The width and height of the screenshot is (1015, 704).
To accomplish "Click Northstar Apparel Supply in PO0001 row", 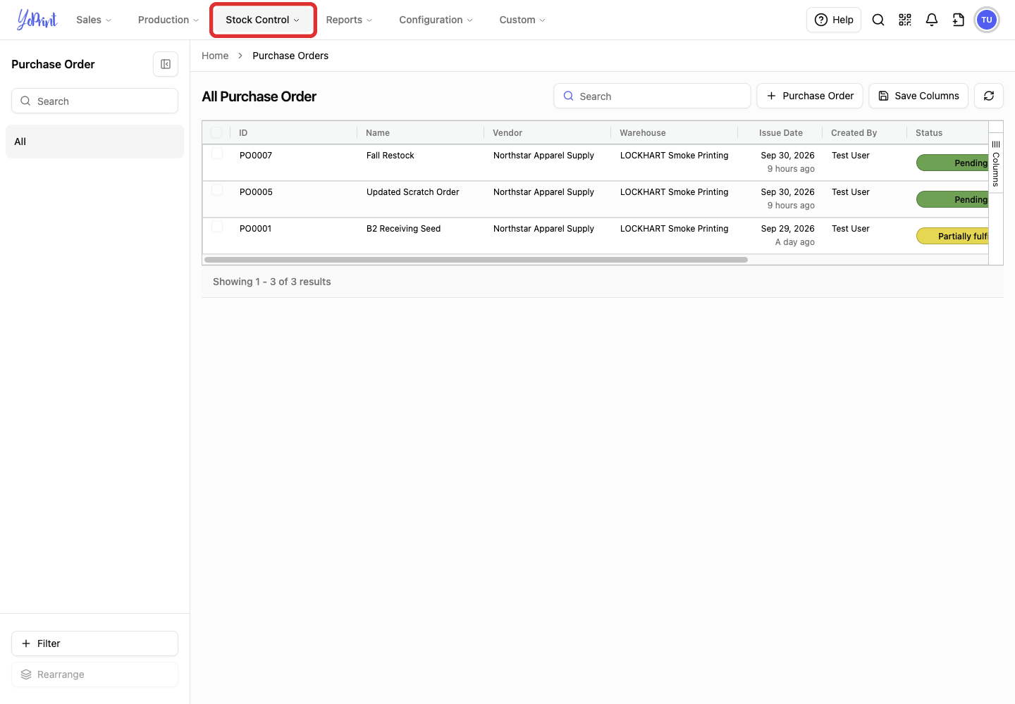I will tap(543, 229).
